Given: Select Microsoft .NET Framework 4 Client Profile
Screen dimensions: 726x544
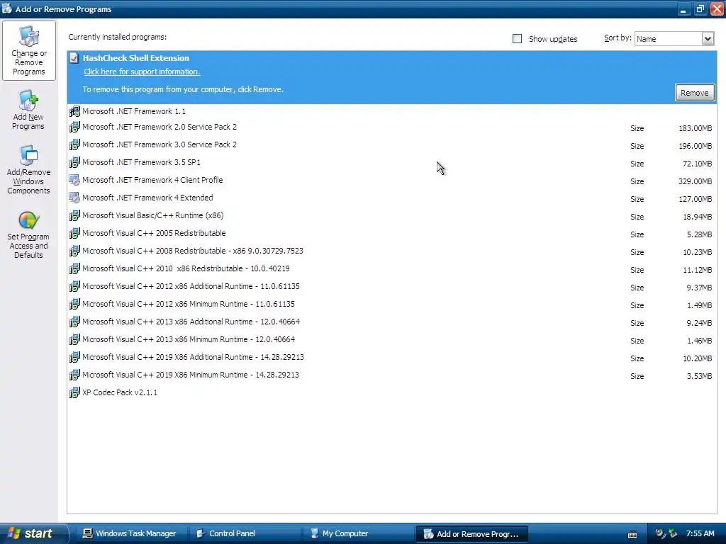Looking at the screenshot, I should coord(391,180).
